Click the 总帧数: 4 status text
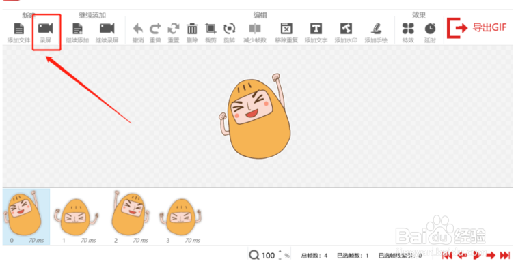The width and height of the screenshot is (516, 270). point(314,256)
